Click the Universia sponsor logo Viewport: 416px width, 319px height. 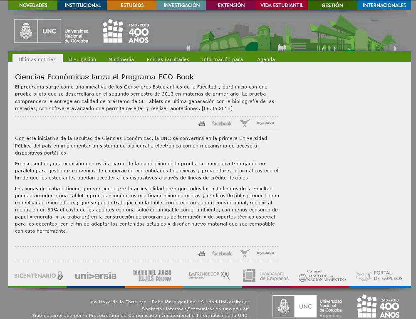click(x=96, y=276)
